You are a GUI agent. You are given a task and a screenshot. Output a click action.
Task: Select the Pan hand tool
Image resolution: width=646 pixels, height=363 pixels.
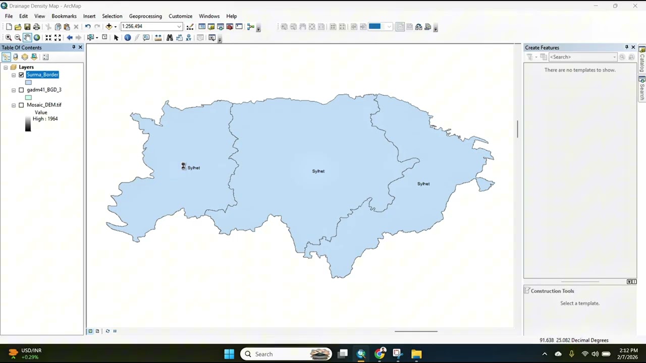[x=27, y=37]
